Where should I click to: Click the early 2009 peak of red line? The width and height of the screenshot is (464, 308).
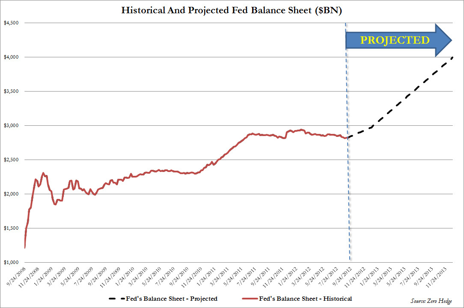43,173
